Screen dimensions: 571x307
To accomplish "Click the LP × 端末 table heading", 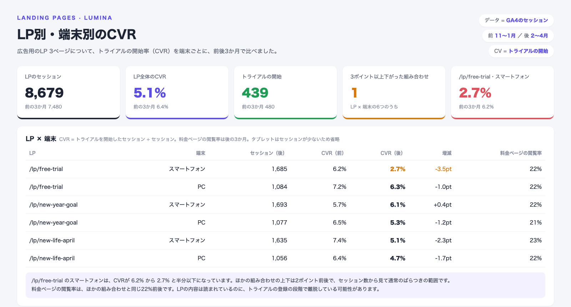I will coord(41,139).
